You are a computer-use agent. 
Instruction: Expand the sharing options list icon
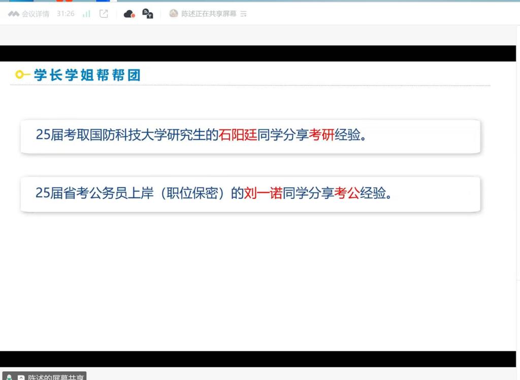[x=244, y=14]
